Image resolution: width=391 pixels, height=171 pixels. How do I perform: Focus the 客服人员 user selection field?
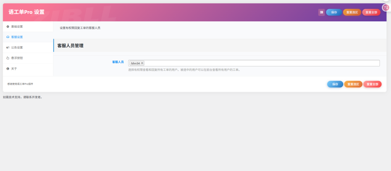260,63
